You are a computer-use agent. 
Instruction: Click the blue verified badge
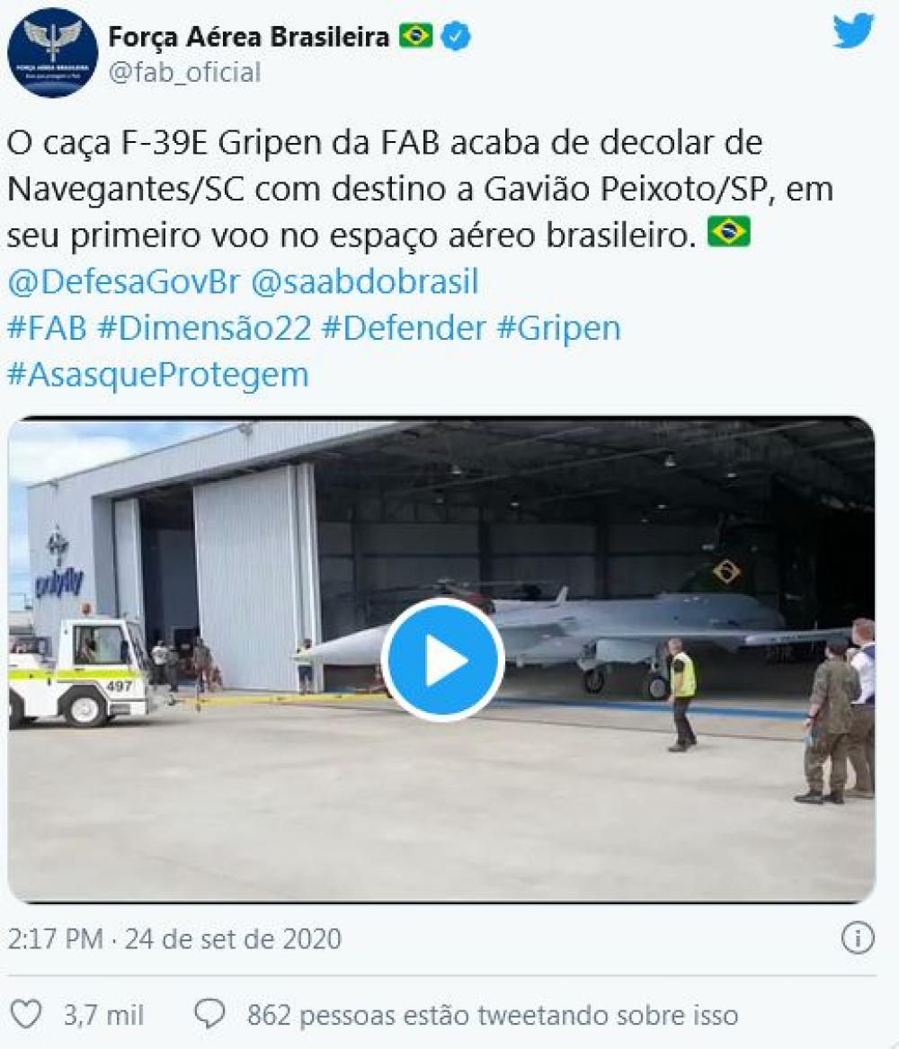456,36
